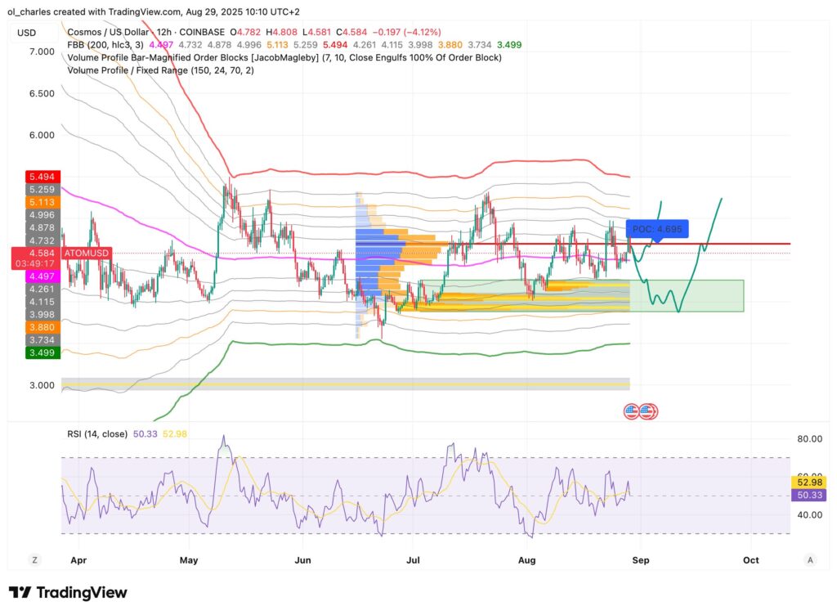Click the A auto-scale icon bottom right
837x615 pixels.
pyautogui.click(x=809, y=560)
